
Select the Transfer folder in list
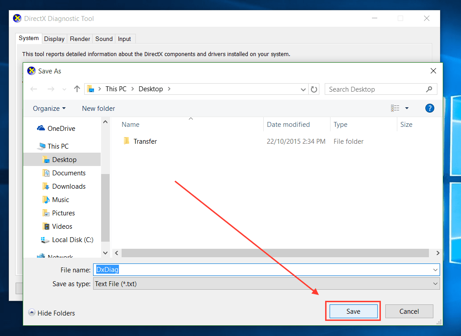[145, 142]
